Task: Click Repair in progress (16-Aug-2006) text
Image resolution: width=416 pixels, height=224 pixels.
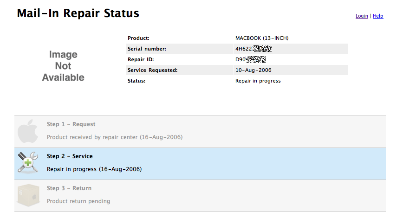Action: click(94, 169)
